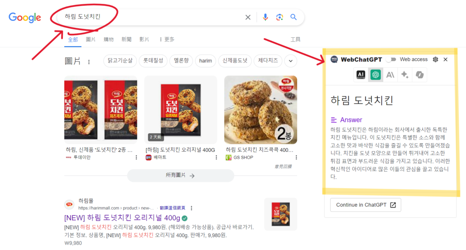
Task: Filter images by 닭고기순살 chip
Action: (x=120, y=61)
